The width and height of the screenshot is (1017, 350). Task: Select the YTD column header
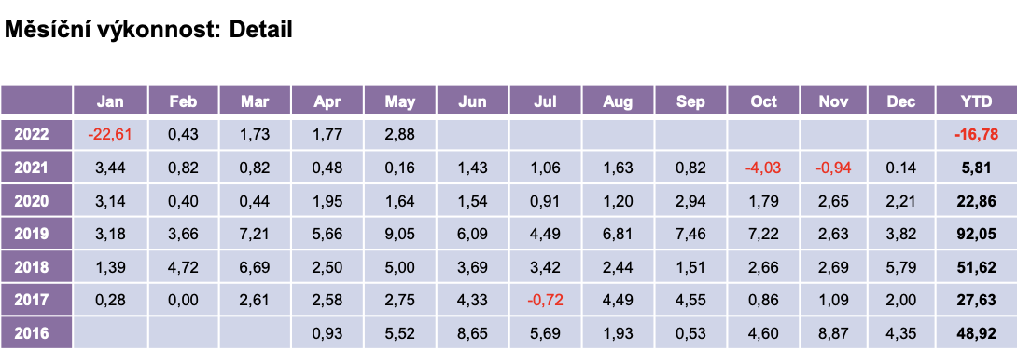[977, 101]
